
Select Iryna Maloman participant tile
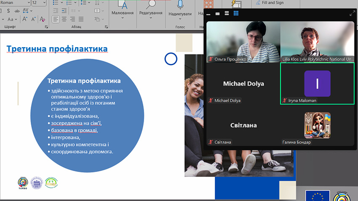[x=317, y=84]
